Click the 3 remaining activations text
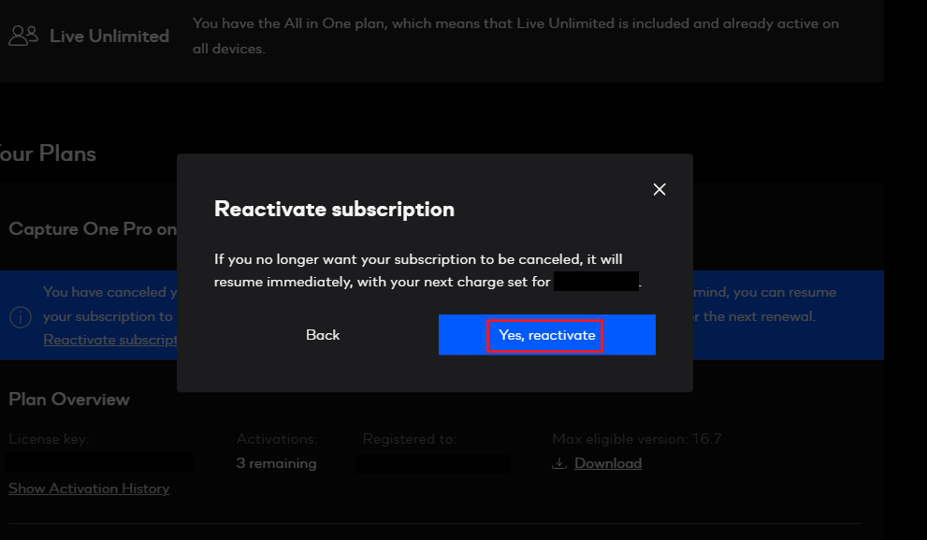 point(276,463)
